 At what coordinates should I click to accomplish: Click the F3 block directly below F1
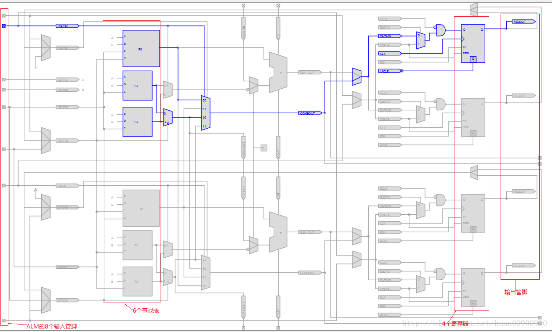pos(138,245)
